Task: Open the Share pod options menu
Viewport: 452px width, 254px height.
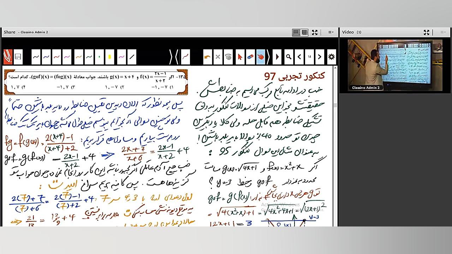Action: 331,32
